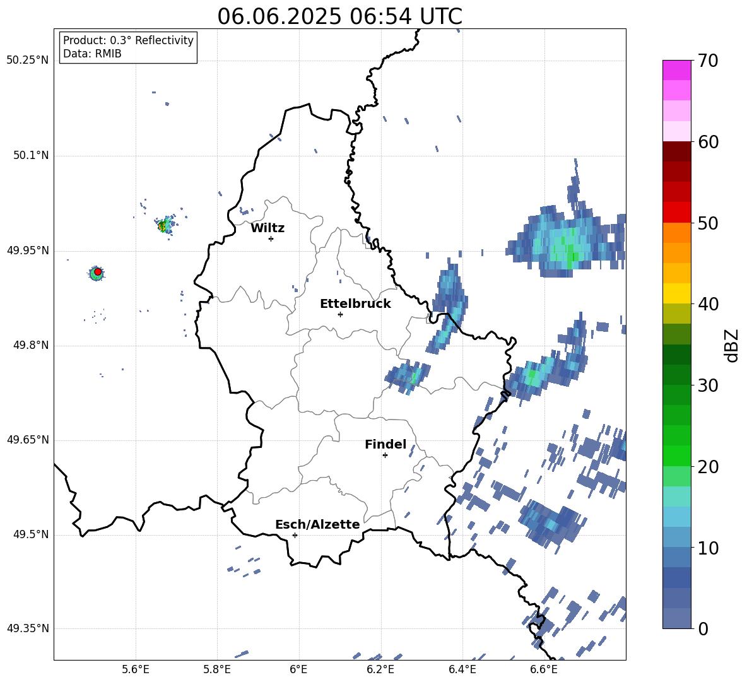The width and height of the screenshot is (747, 682).
Task: Click the 6.4°E longitude label
Action: [462, 669]
